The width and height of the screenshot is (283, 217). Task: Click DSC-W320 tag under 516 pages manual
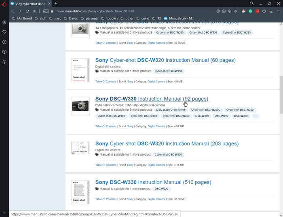point(161,189)
